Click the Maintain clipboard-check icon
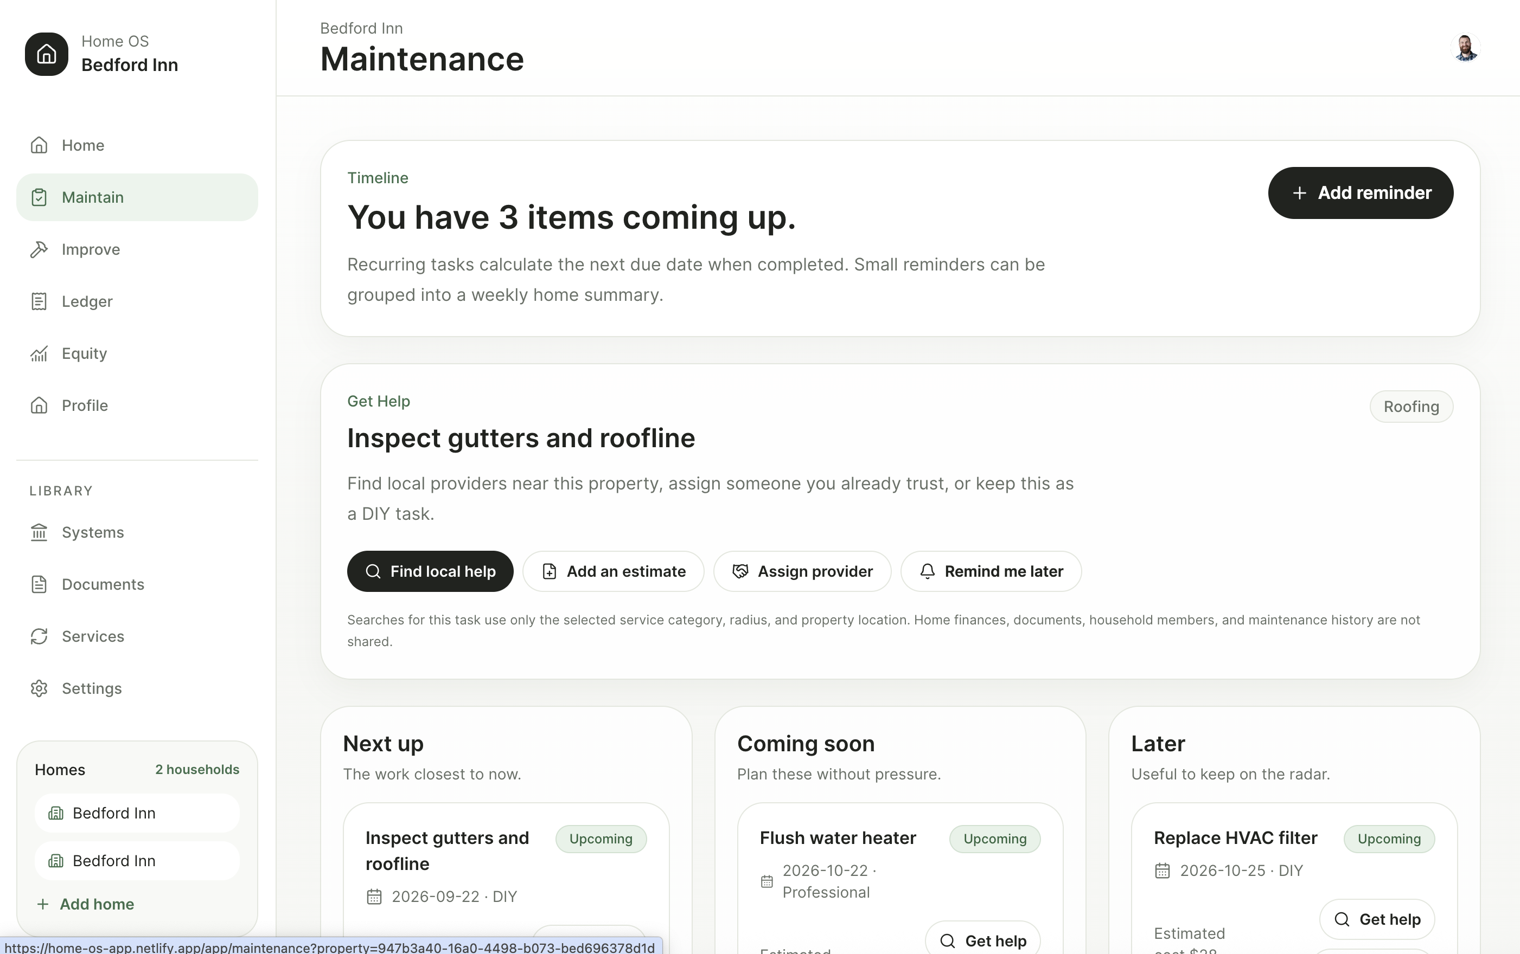 (39, 197)
